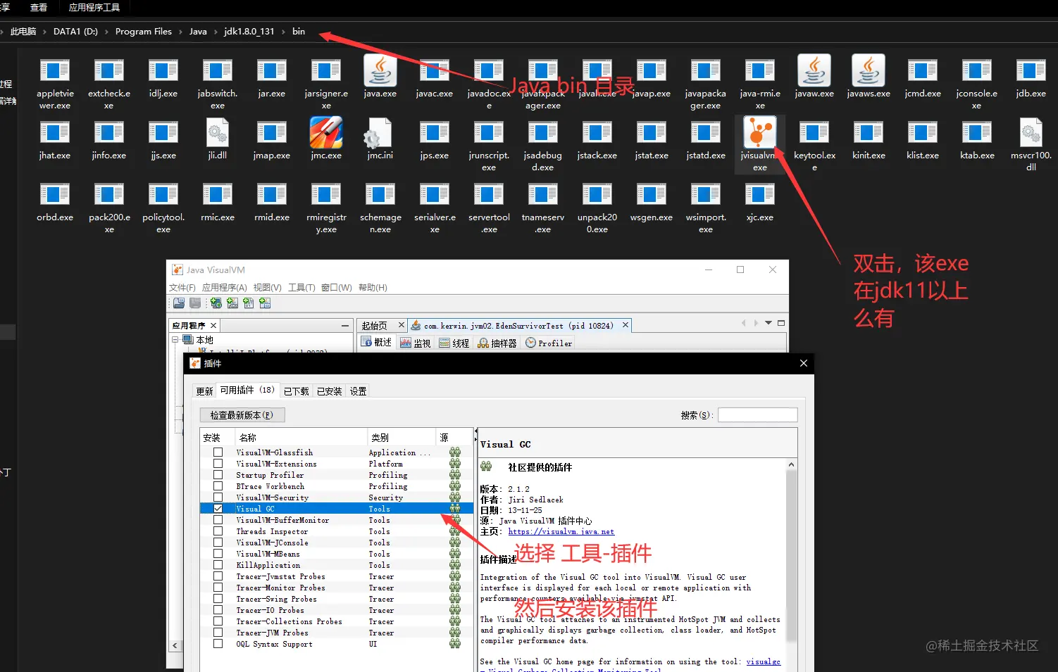Select the jvisualvm.exe file icon
Image resolution: width=1058 pixels, height=672 pixels.
(760, 132)
